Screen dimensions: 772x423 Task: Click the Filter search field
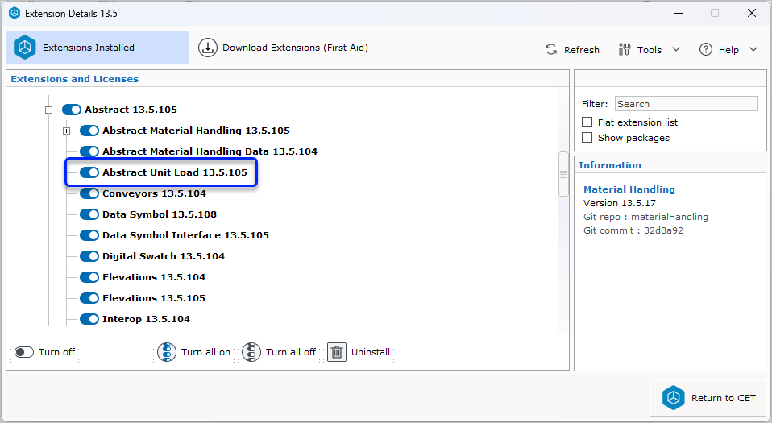tap(687, 103)
